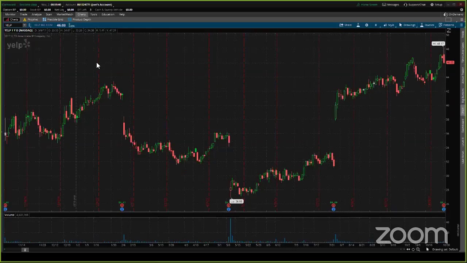
Task: Click the Volume study label
Action: coord(9,215)
